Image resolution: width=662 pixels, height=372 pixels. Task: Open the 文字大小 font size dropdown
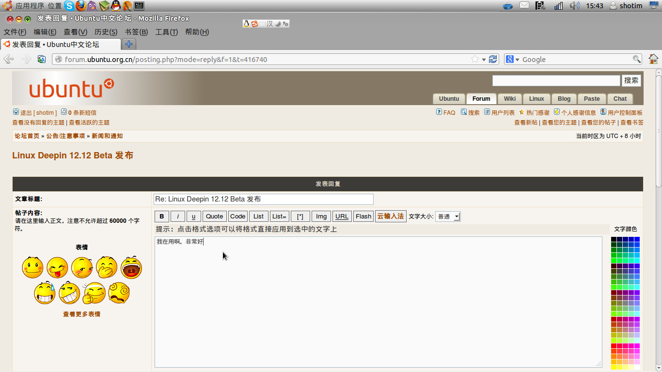pyautogui.click(x=448, y=217)
